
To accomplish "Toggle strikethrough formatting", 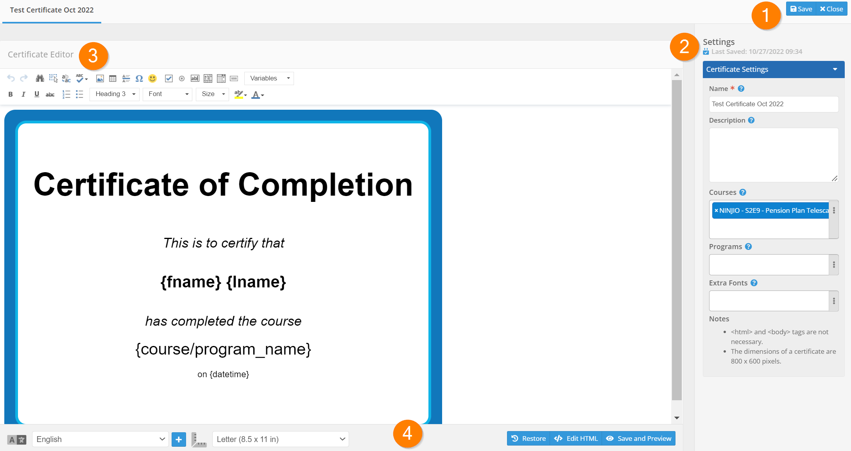I will pos(50,94).
